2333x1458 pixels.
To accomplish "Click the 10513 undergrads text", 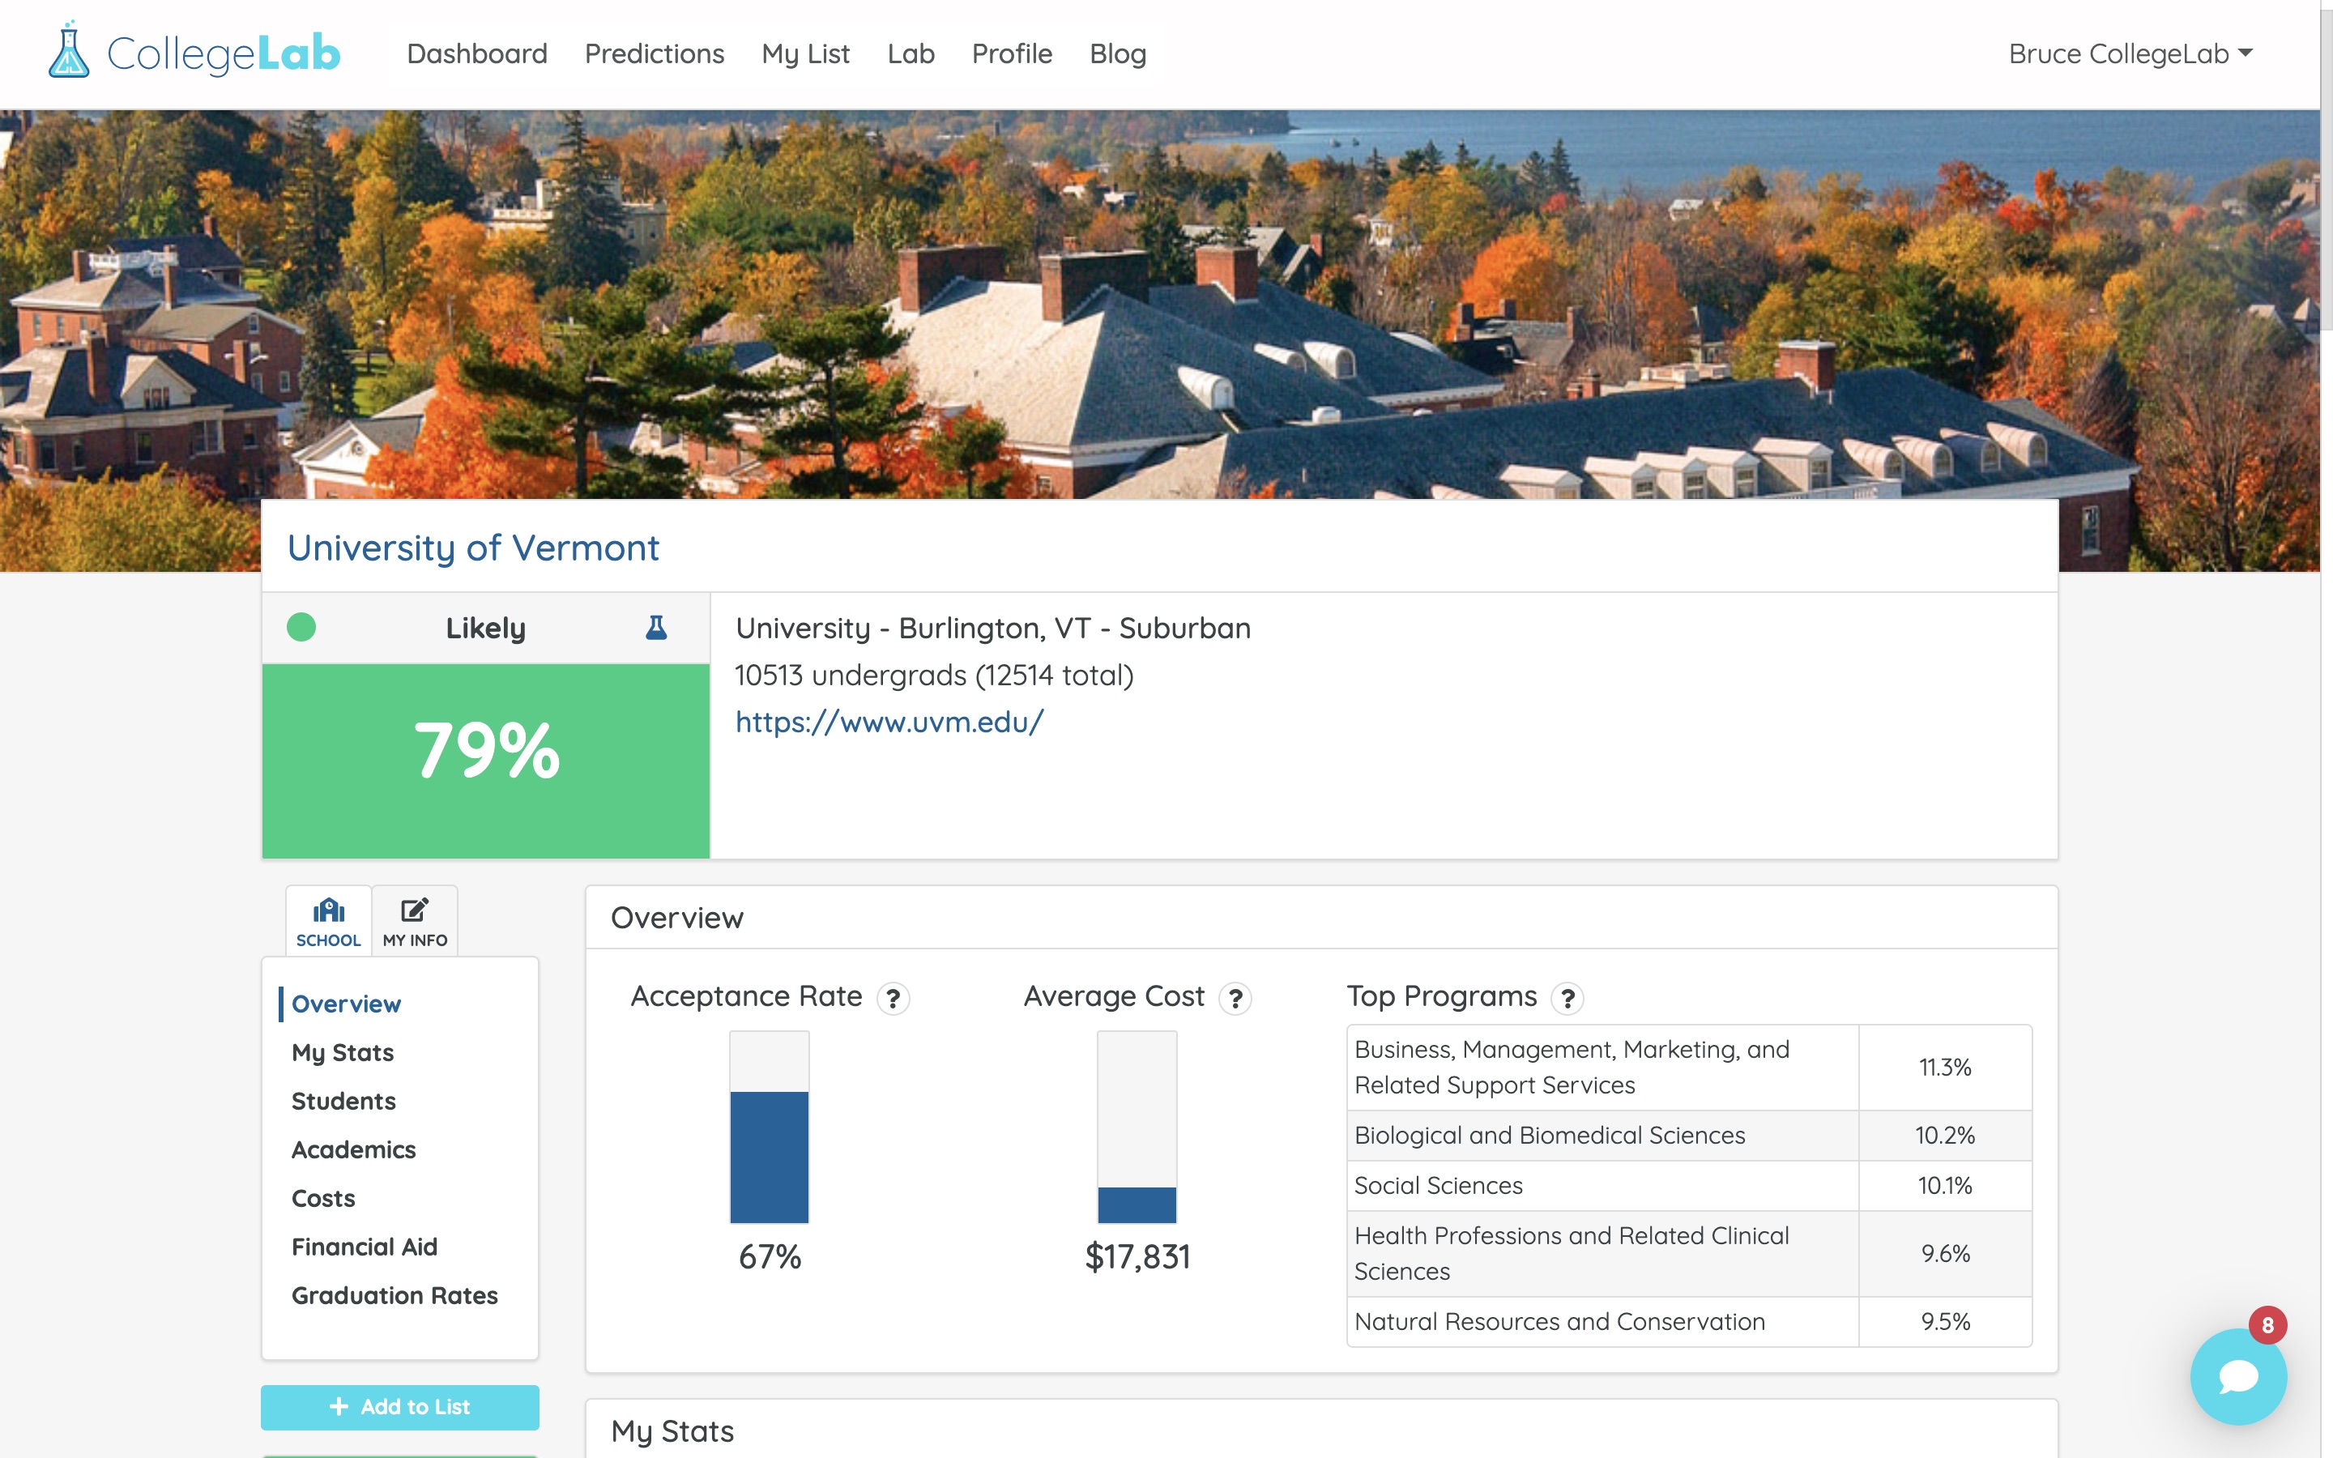I will 934,675.
